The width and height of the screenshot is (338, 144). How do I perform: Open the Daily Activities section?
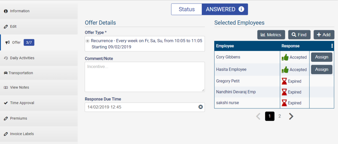click(22, 58)
